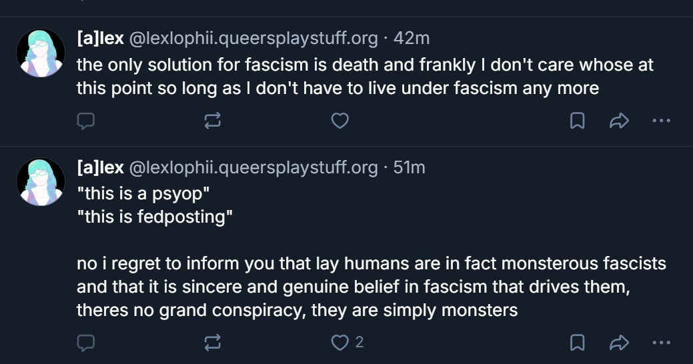
Task: Share the 51m psyop post
Action: 619,343
